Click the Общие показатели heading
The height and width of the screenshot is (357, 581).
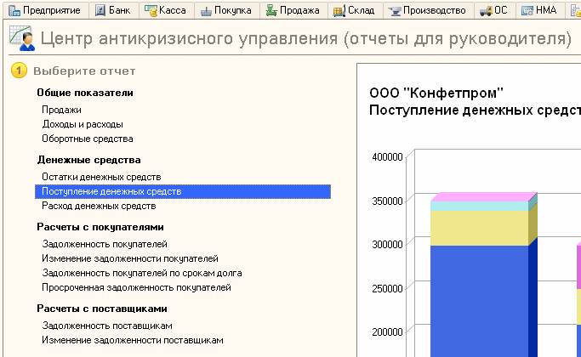point(85,93)
